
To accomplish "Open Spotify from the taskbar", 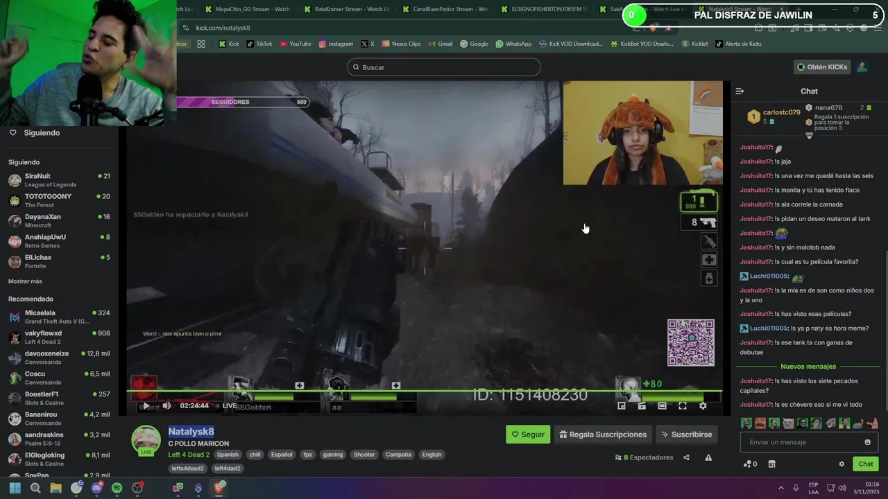I will (117, 488).
